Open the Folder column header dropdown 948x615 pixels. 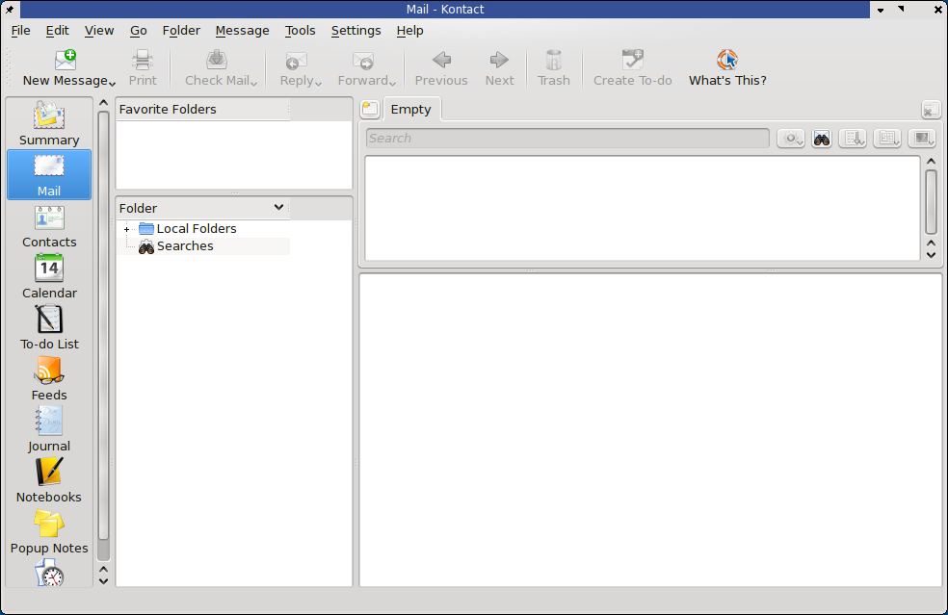click(x=278, y=207)
